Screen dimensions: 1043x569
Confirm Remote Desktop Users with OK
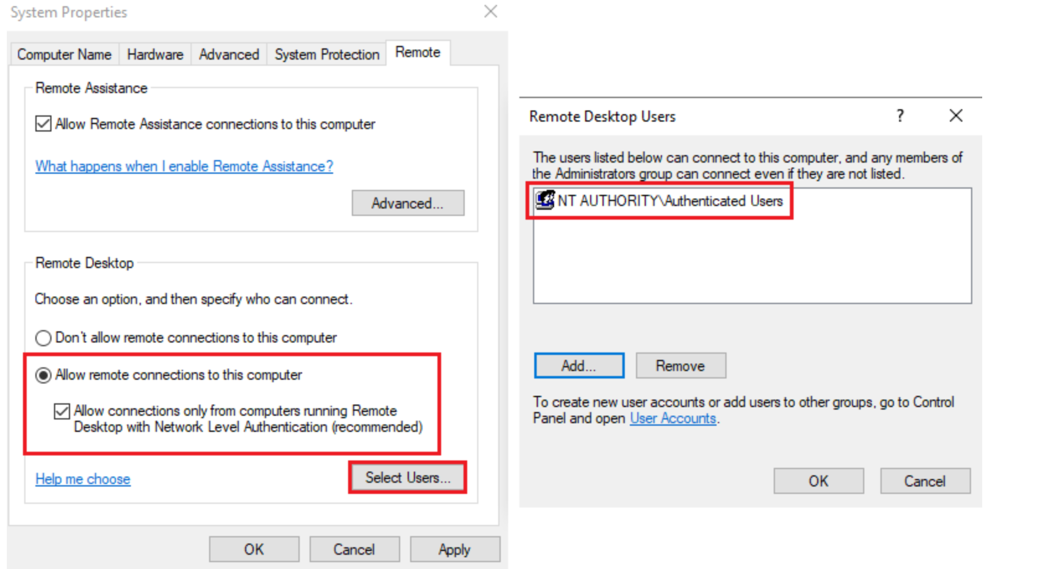(818, 480)
